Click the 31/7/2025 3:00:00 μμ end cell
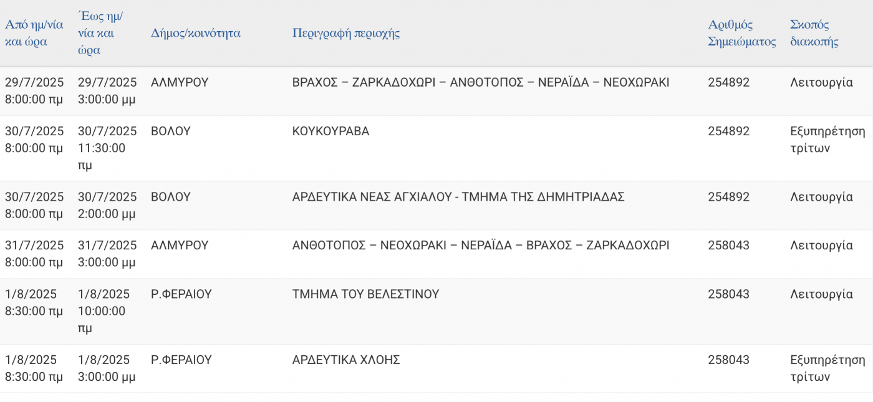Screen dimensions: 873x402 107,254
